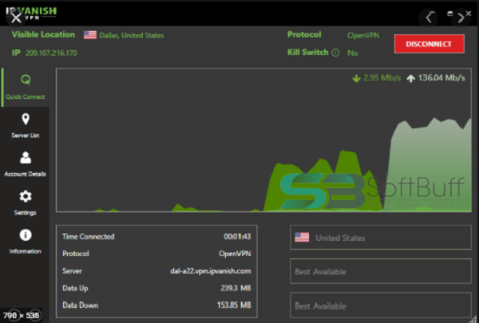The width and height of the screenshot is (479, 323).
Task: Click the Visible Location label
Action: (43, 34)
